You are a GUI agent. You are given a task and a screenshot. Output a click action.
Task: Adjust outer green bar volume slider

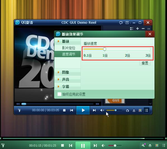coord(115,145)
